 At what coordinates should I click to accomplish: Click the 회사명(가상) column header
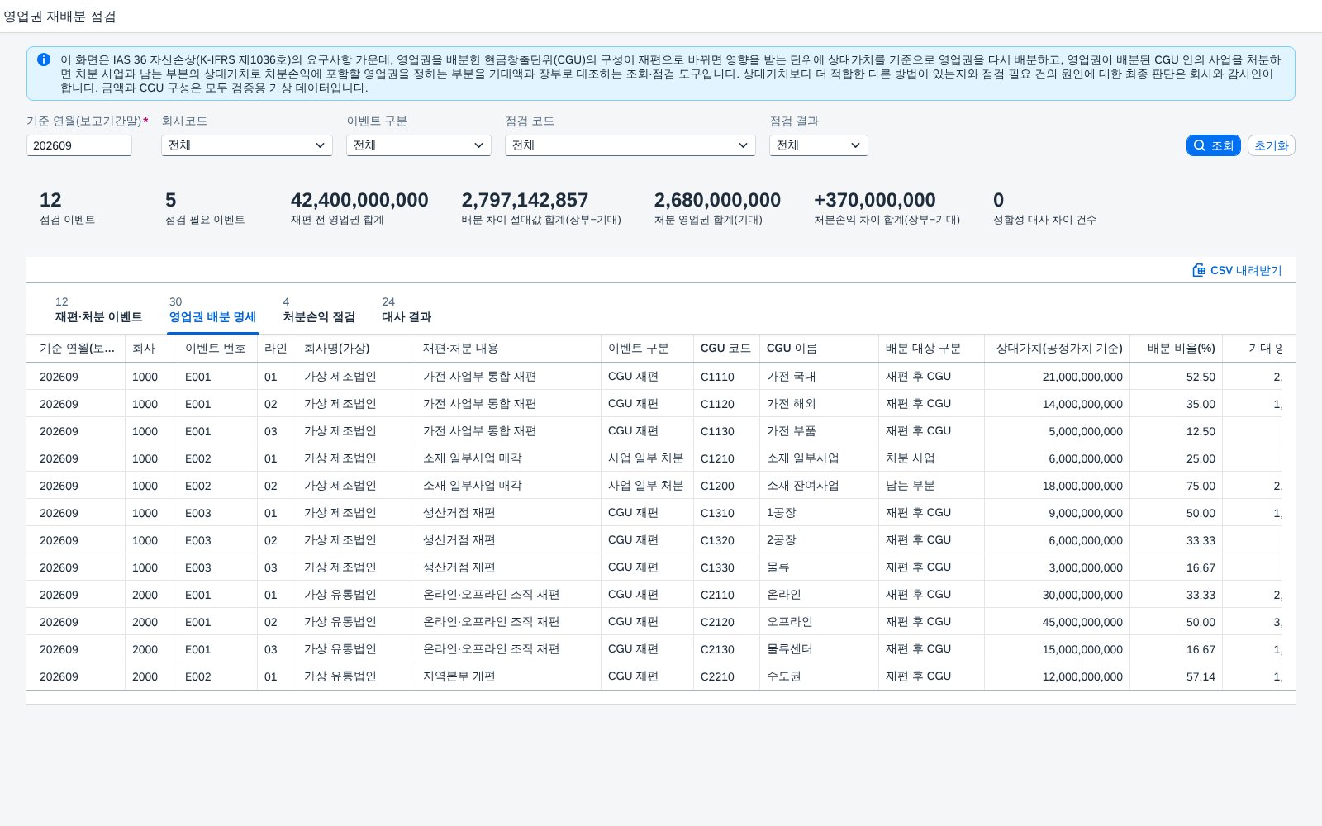tap(356, 349)
